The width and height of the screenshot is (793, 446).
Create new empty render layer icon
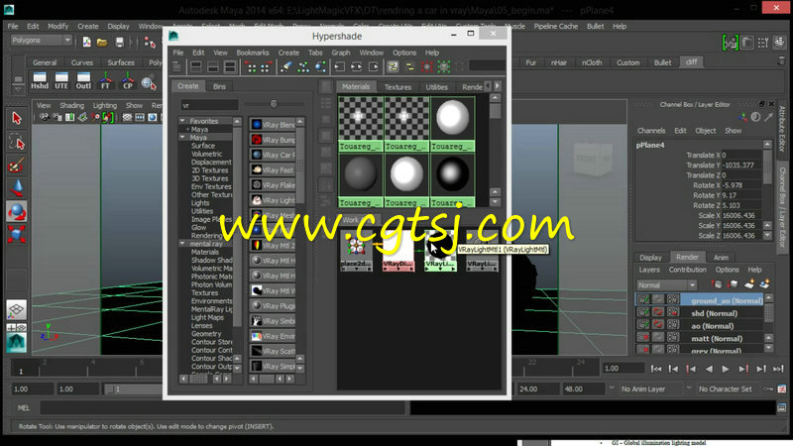[749, 284]
